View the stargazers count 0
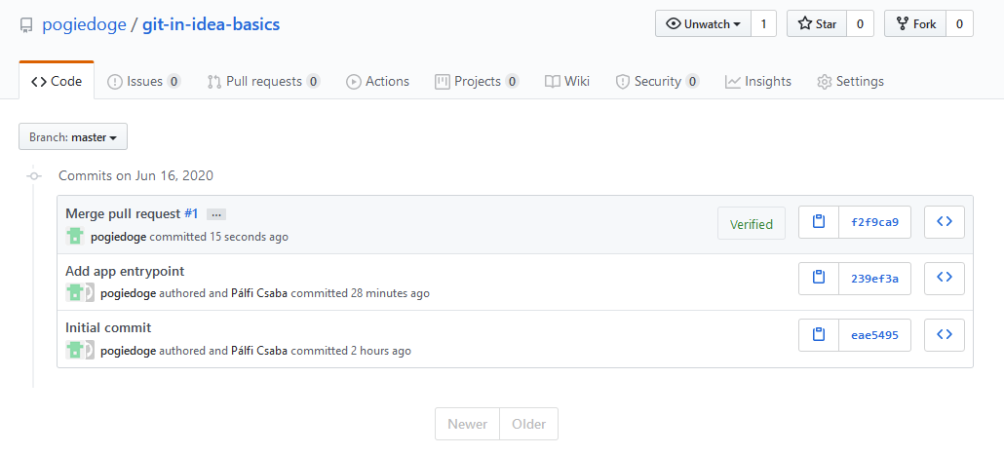Image resolution: width=1004 pixels, height=454 pixels. (860, 23)
